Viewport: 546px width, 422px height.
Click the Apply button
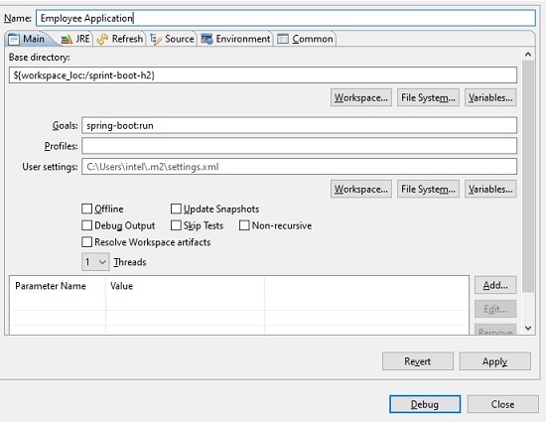[495, 361]
